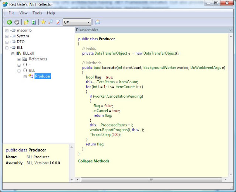
Task: Open the C# language dropdown
Action: pos(77,22)
